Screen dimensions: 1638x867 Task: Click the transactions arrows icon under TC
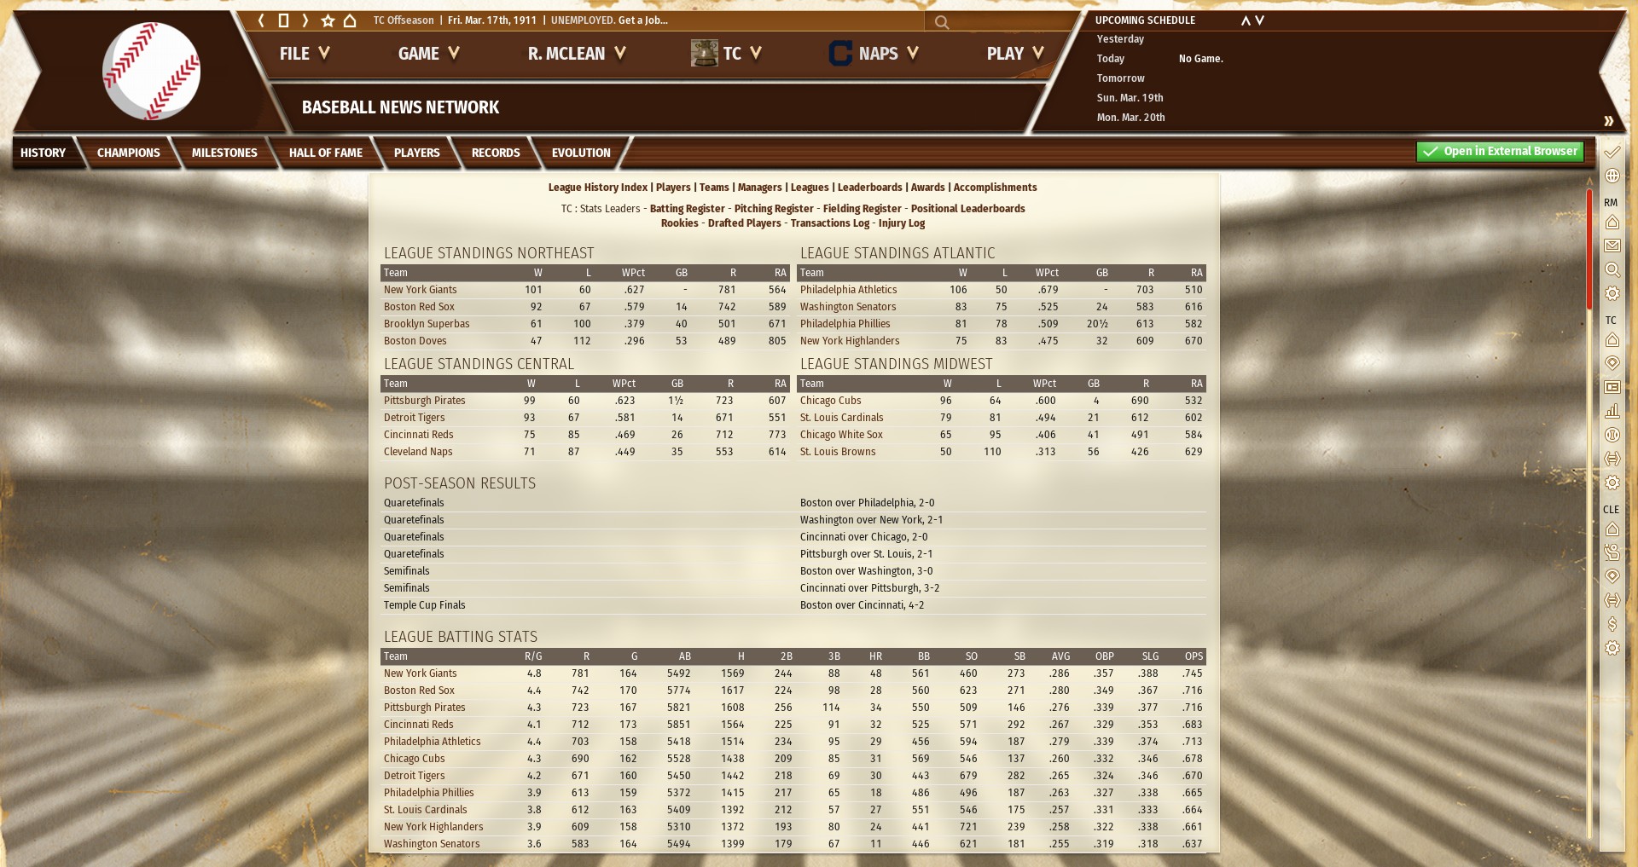point(1612,459)
